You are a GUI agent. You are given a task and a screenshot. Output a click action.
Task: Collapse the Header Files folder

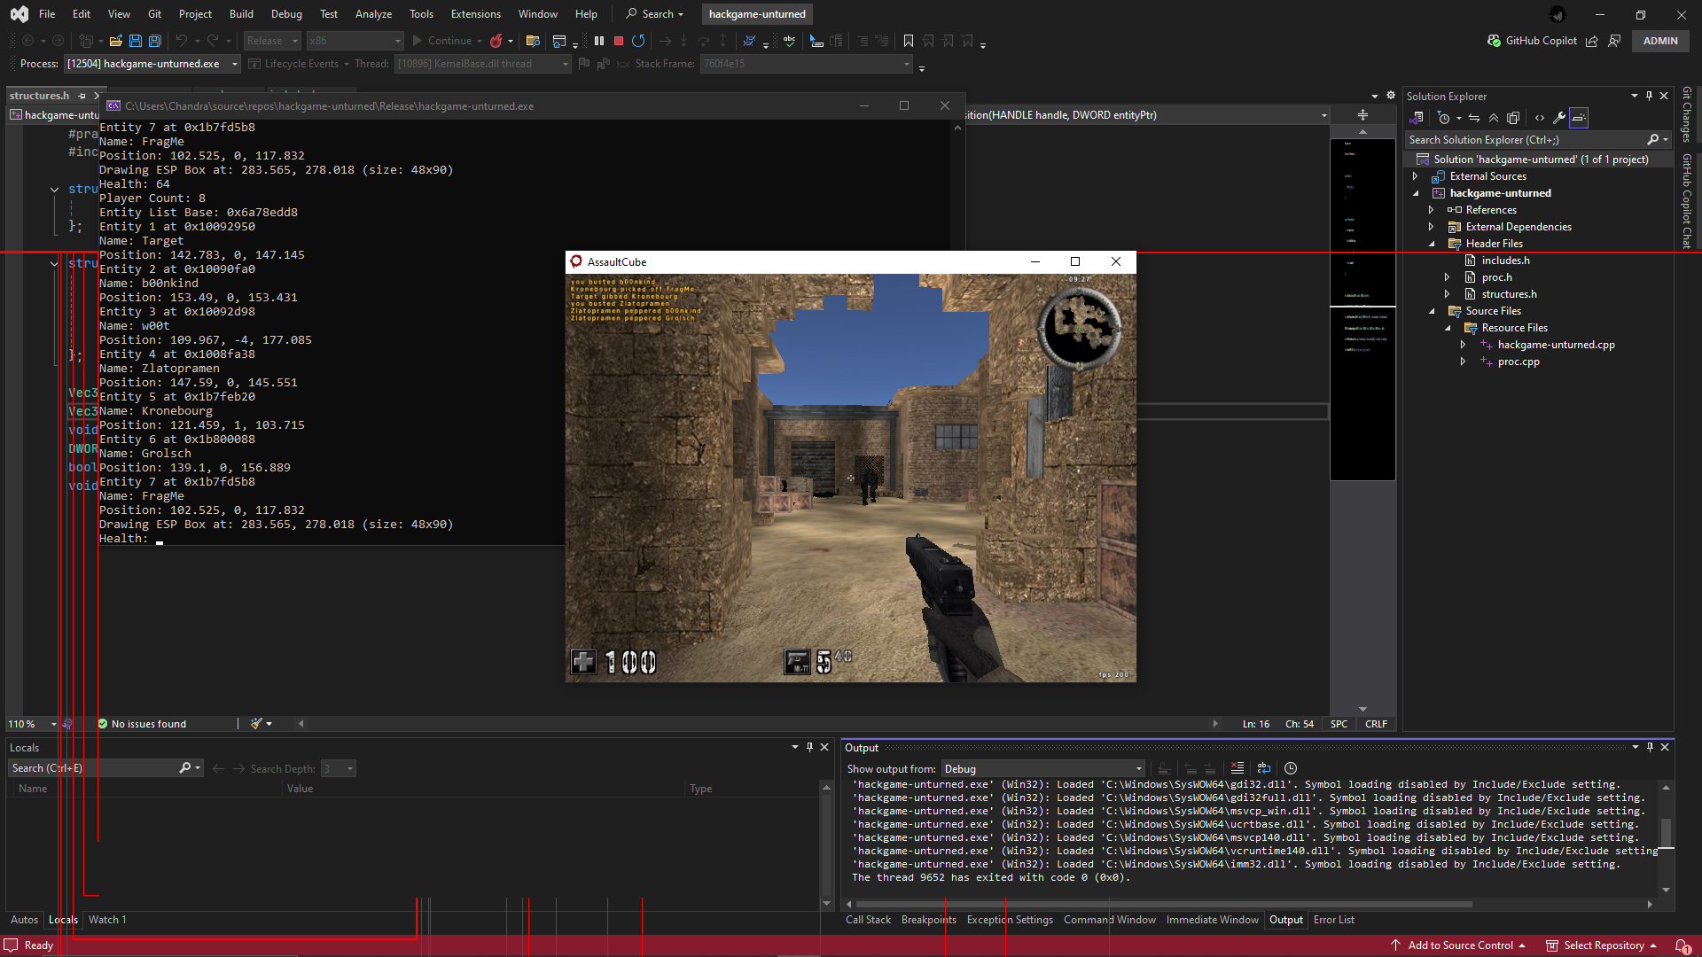[x=1432, y=244]
